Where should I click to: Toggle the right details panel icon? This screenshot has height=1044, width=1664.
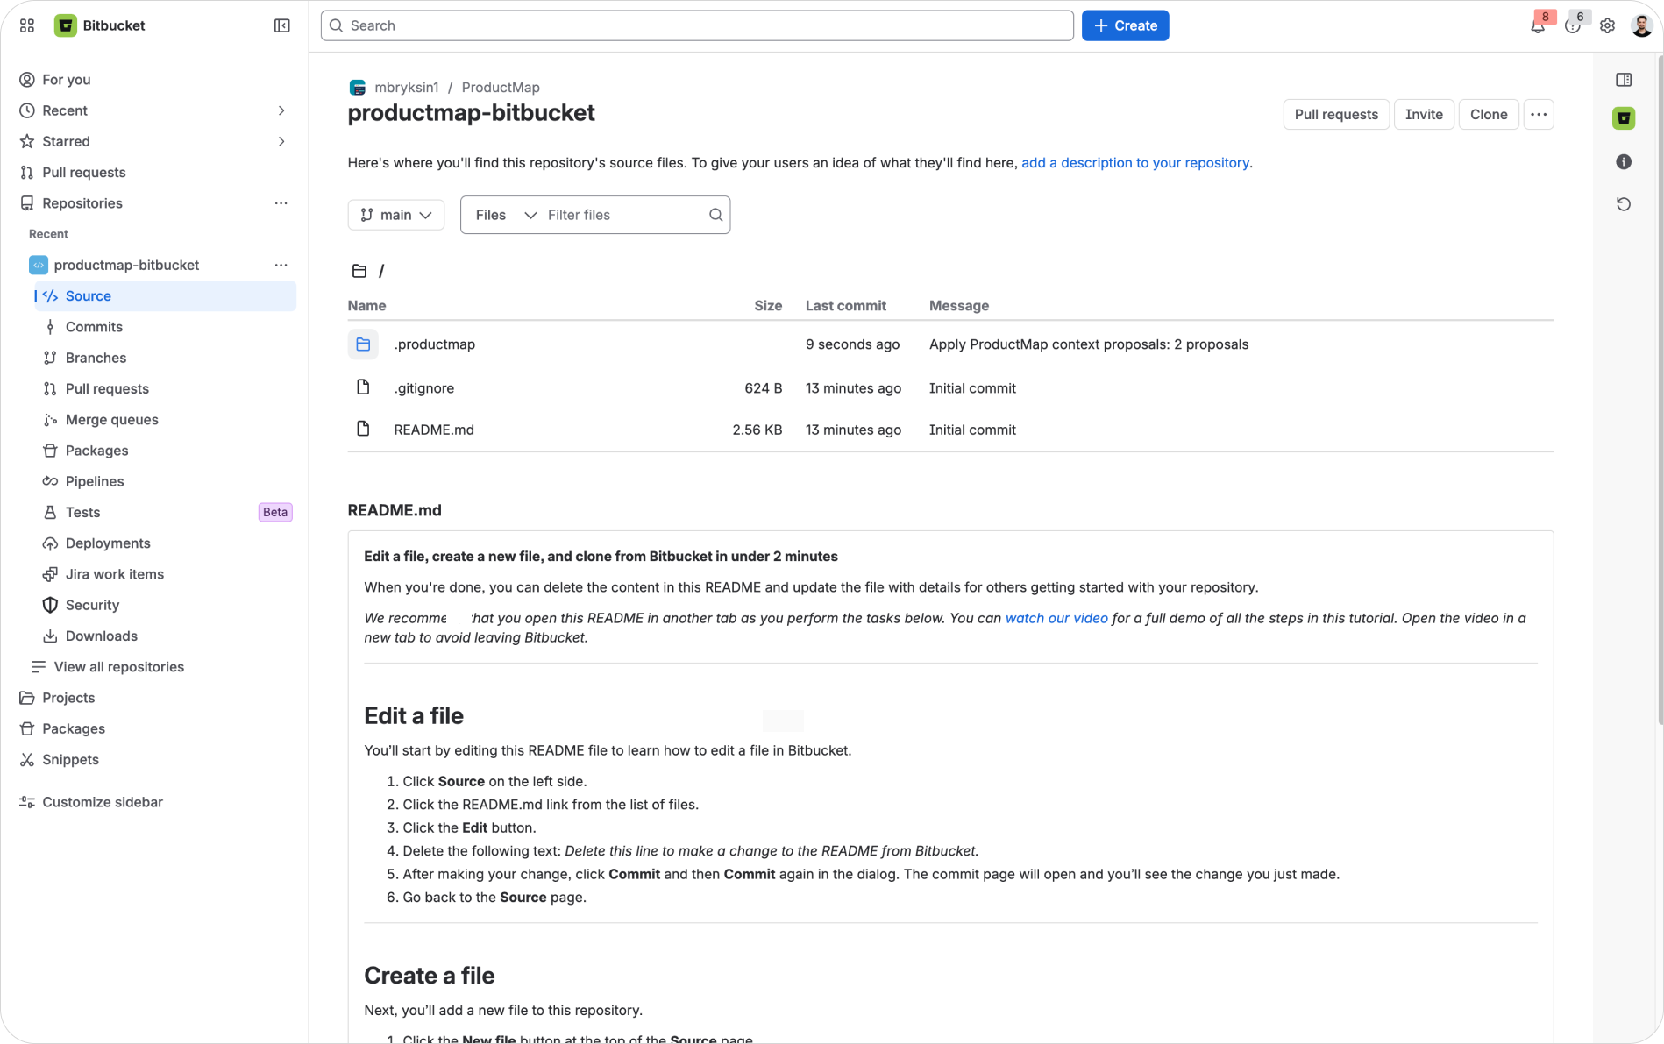click(x=1624, y=80)
